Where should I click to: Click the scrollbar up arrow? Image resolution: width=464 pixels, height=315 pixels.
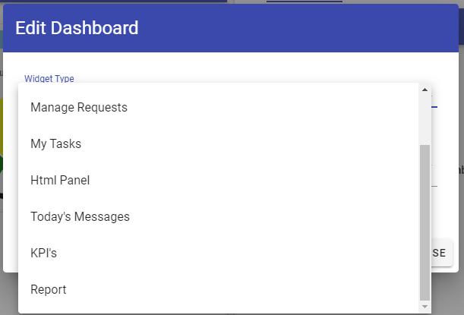click(x=425, y=90)
